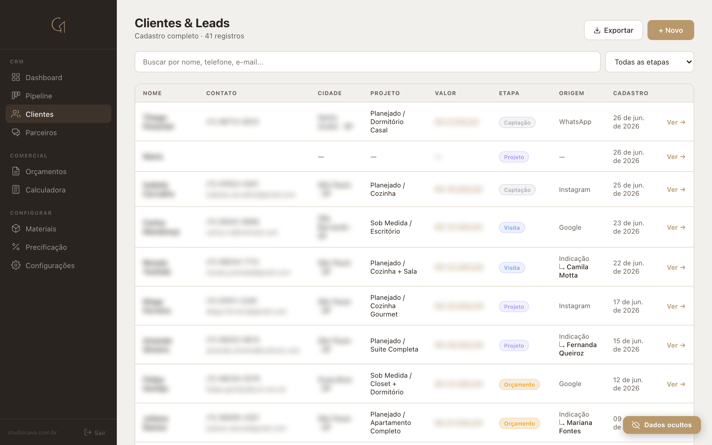Select the Clientes menu item
The width and height of the screenshot is (712, 445).
coord(58,114)
